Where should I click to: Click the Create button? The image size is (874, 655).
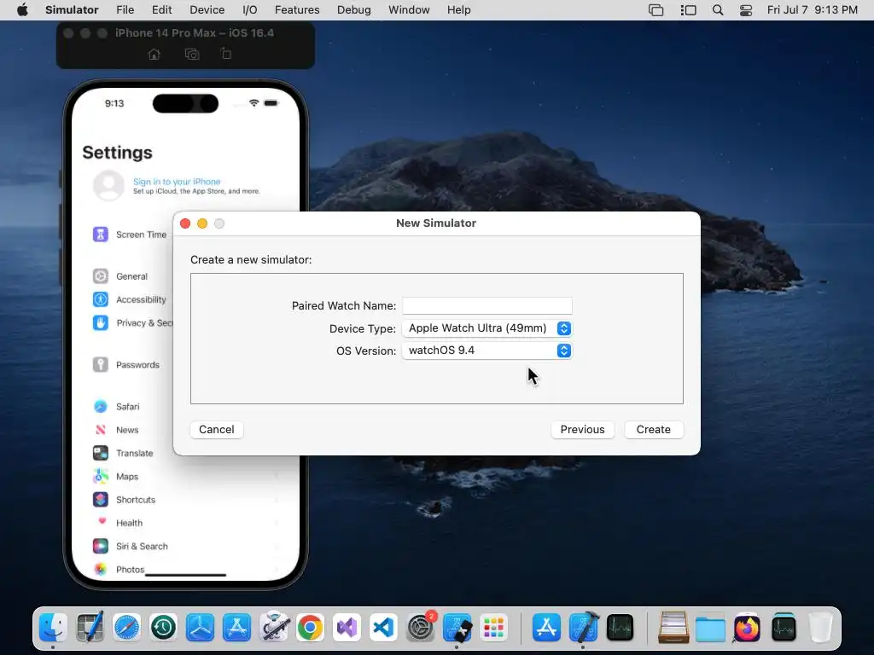point(653,430)
